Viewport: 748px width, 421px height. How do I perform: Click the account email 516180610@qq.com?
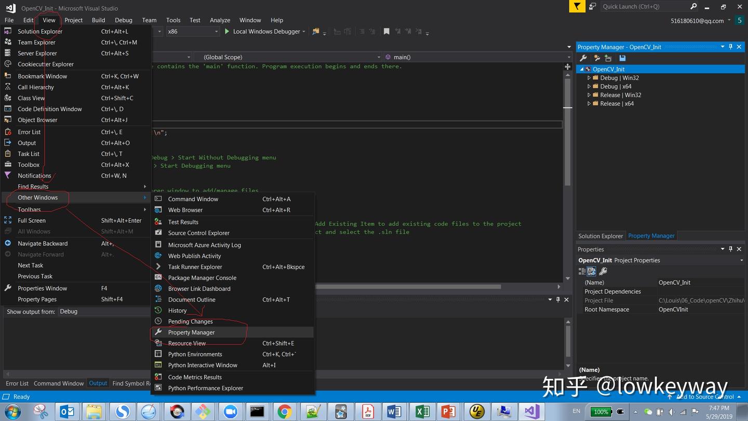(697, 21)
